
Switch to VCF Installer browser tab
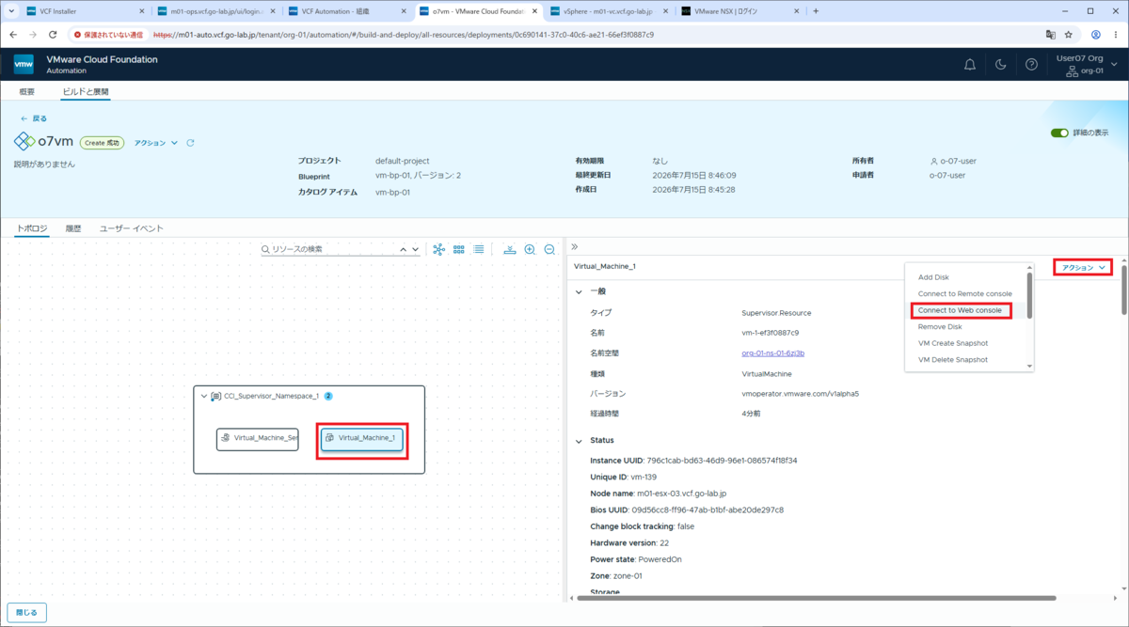[x=85, y=11]
